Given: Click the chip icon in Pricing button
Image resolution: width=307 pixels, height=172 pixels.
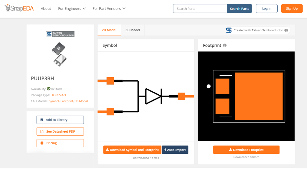Looking at the screenshot, I should 42,143.
